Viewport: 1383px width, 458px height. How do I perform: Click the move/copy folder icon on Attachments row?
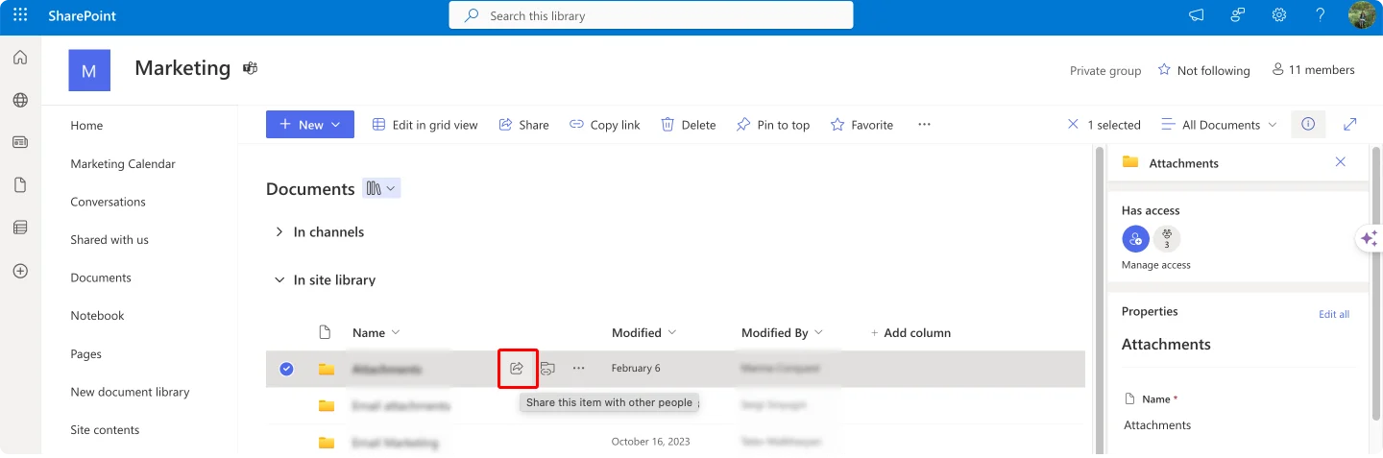pos(547,369)
